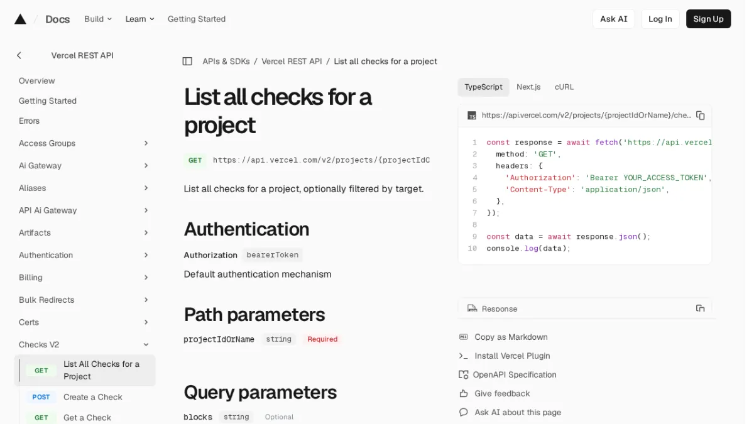The width and height of the screenshot is (754, 424).
Task: Click the back arrow beside Vercel REST API
Action: 19,55
